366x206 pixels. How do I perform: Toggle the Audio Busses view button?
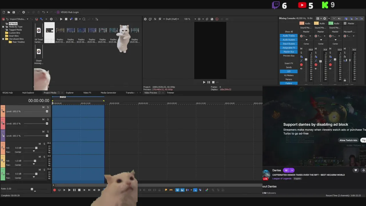click(x=289, y=40)
